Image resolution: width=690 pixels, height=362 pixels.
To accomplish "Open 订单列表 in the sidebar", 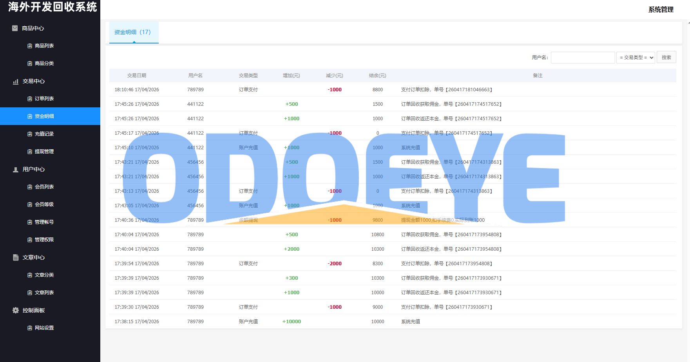I will click(44, 99).
